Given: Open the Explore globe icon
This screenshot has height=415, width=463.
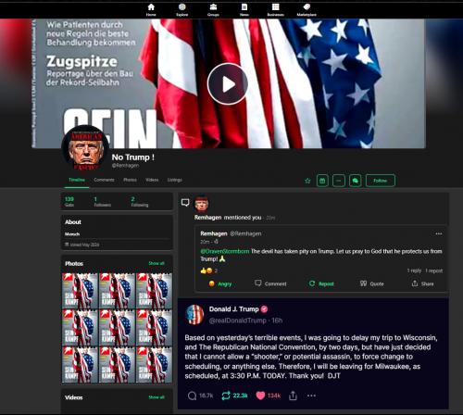Looking at the screenshot, I should click(181, 9).
